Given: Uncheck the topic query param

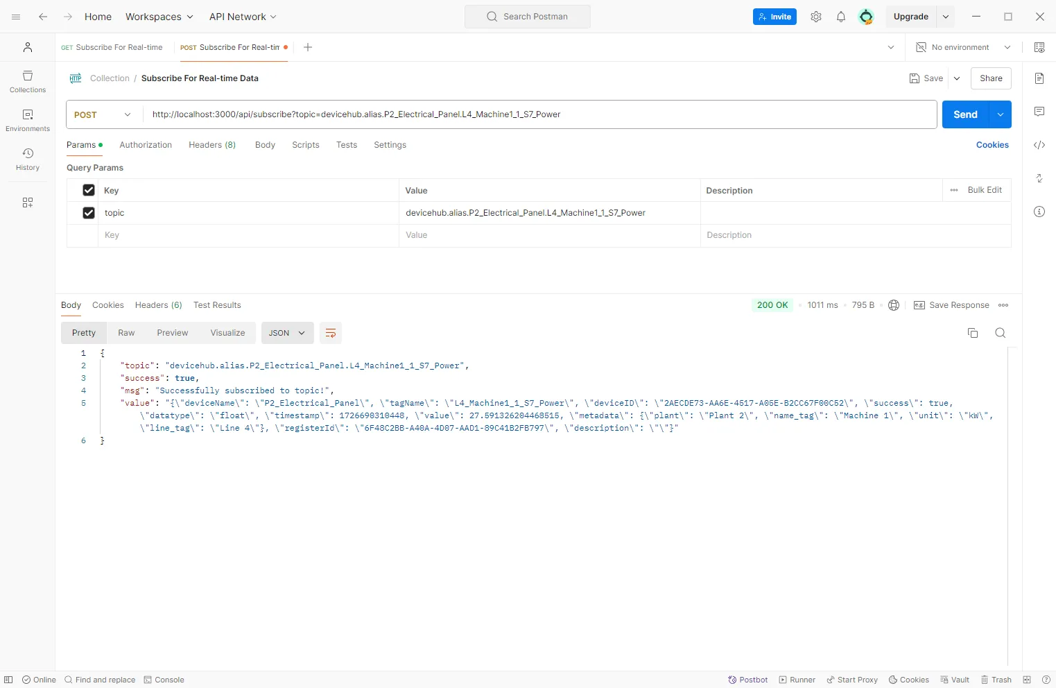Looking at the screenshot, I should [89, 213].
